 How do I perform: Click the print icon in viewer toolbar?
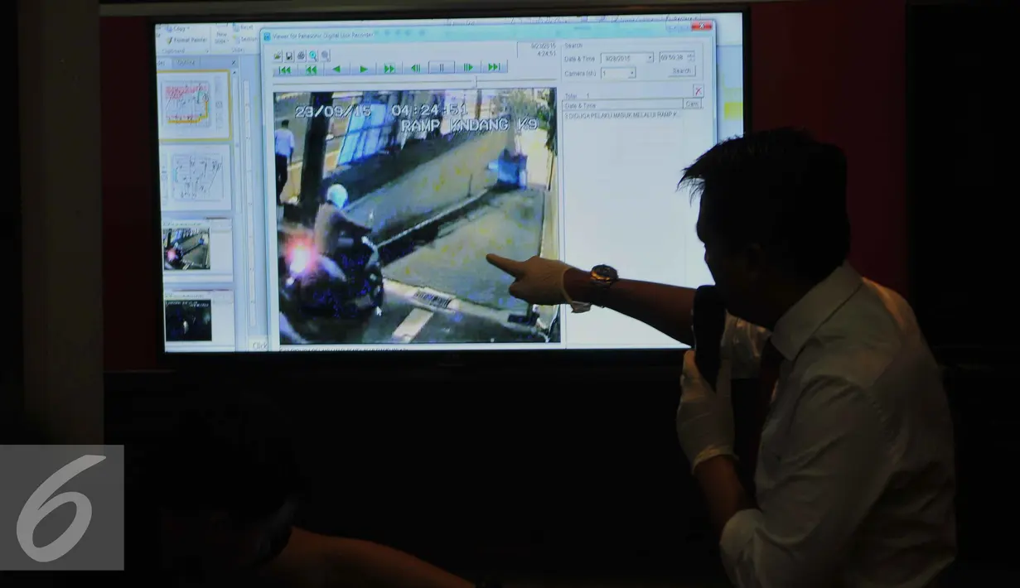coord(301,55)
